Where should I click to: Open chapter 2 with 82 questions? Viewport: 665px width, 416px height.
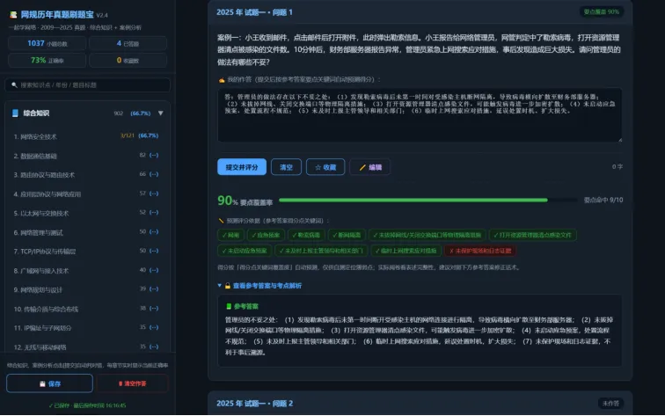coord(86,156)
